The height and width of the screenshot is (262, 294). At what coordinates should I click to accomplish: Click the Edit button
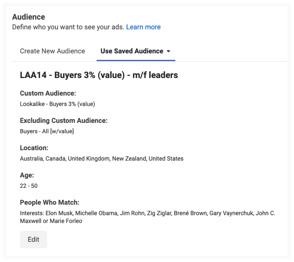point(33,240)
